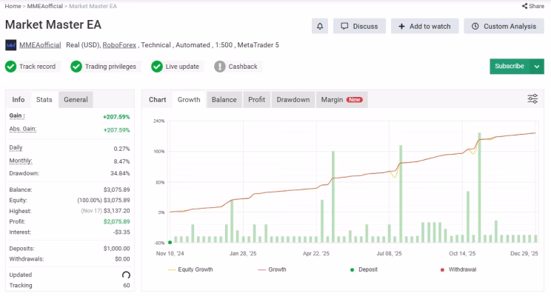
Task: Expand the Subscribe dropdown arrow
Action: [x=537, y=67]
